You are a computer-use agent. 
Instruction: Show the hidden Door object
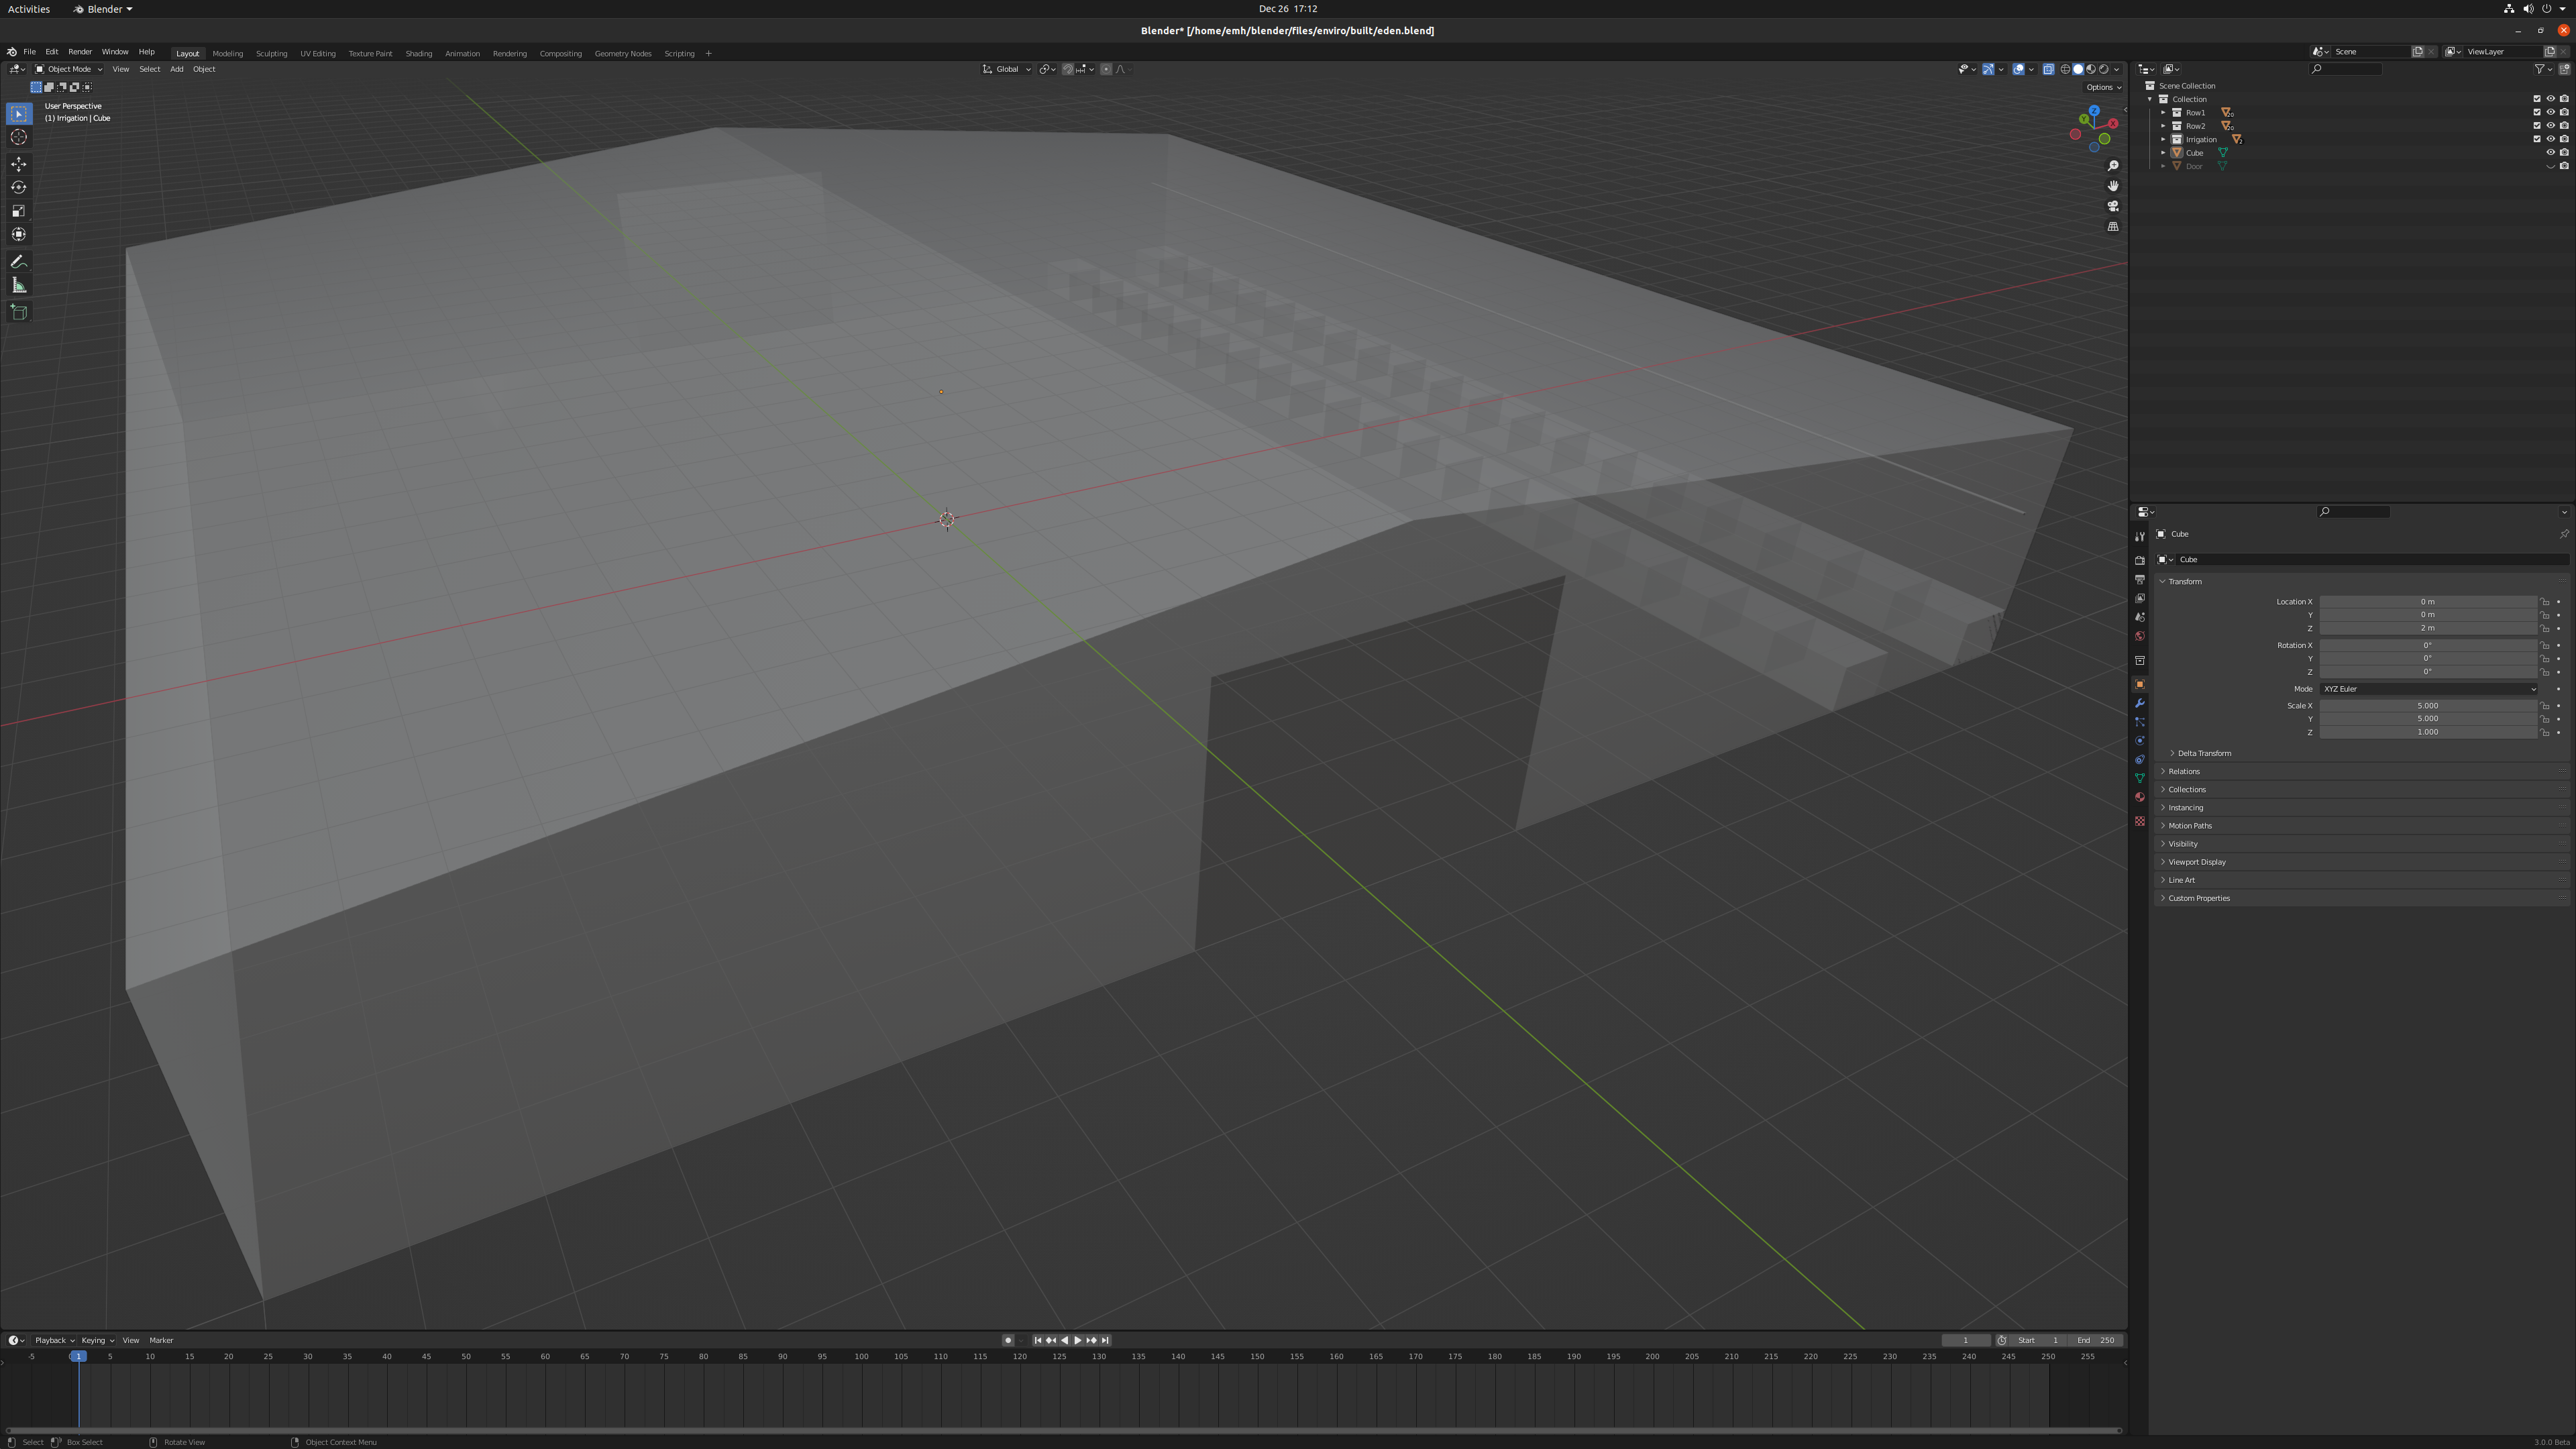click(x=2550, y=166)
